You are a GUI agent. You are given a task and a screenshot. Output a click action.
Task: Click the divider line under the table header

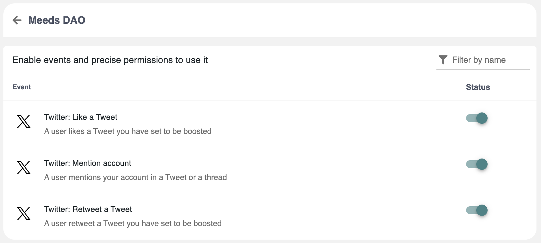coord(270,101)
